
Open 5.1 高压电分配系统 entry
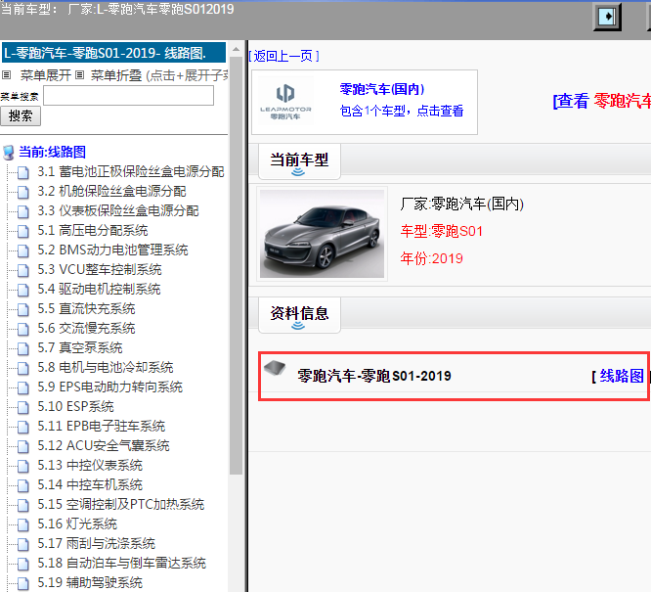coord(93,230)
